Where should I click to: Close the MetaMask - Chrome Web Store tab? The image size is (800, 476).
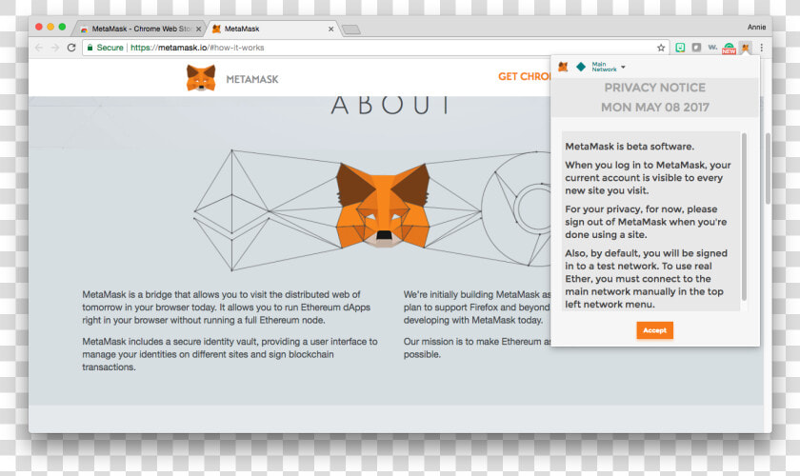(198, 30)
